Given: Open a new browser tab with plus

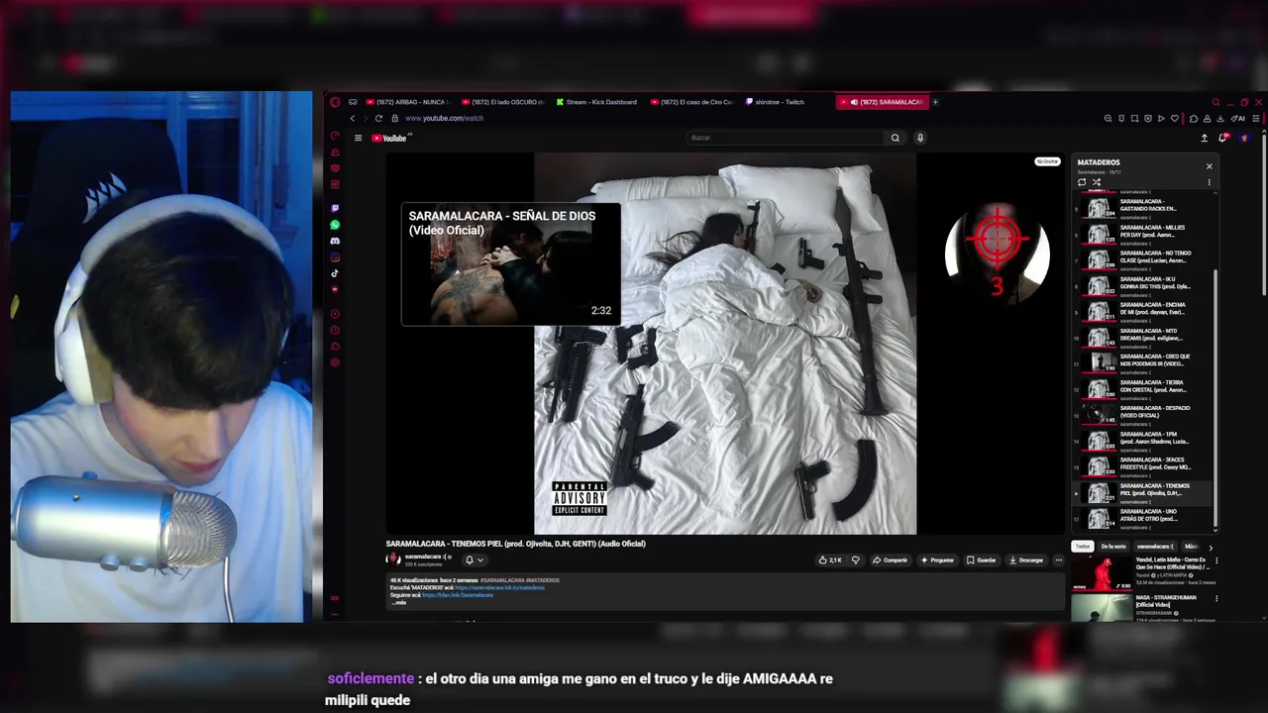Looking at the screenshot, I should point(935,102).
